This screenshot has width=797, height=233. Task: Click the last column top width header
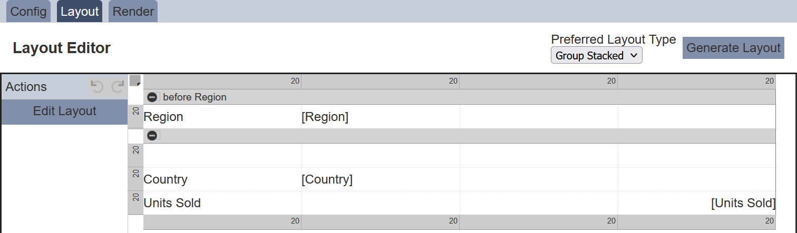696,82
